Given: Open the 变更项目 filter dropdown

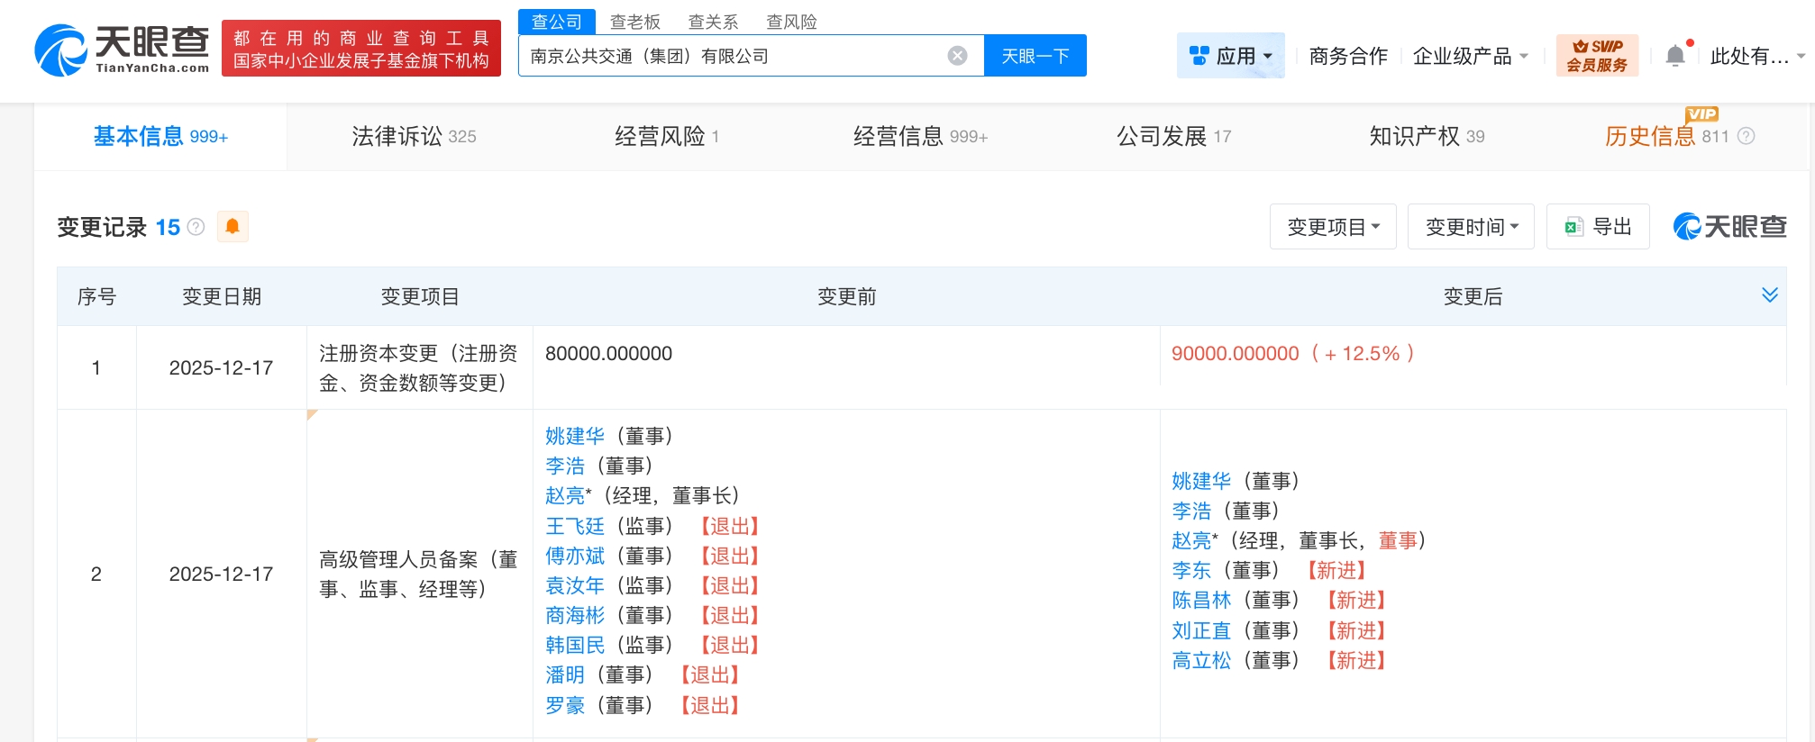Looking at the screenshot, I should [1332, 227].
